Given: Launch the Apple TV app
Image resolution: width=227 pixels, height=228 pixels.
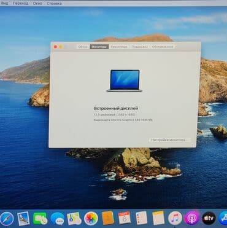Looking at the screenshot, I should tap(209, 218).
